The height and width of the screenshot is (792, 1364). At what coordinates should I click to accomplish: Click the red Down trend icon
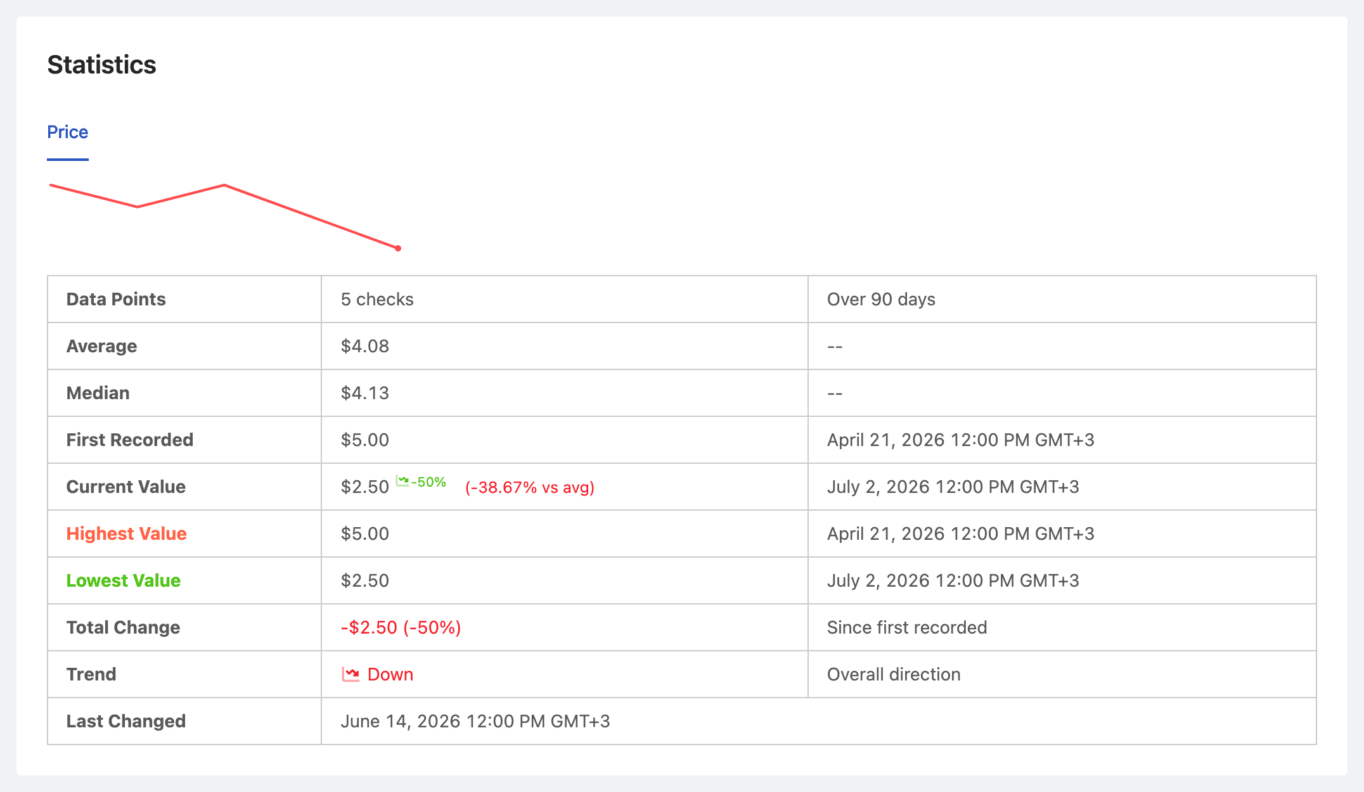(351, 674)
